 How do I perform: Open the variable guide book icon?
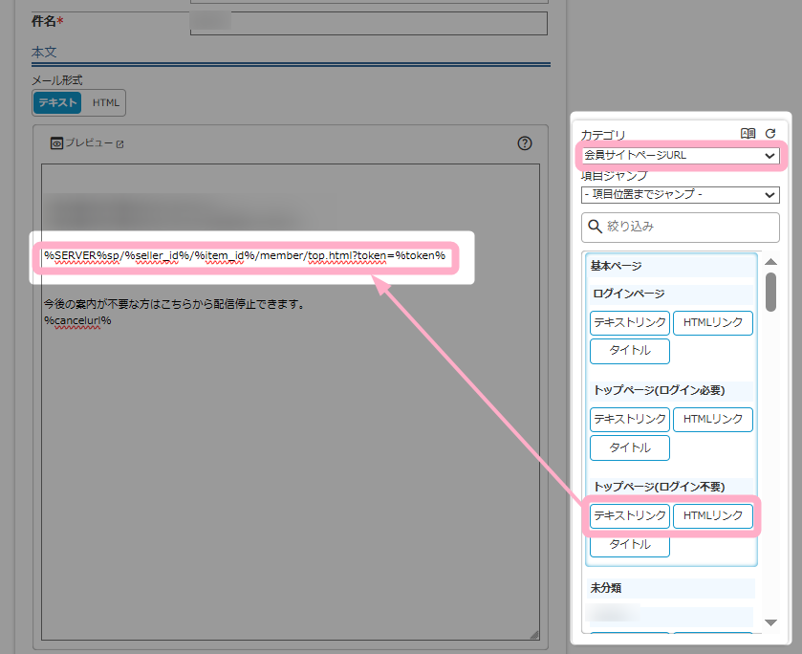(x=748, y=134)
